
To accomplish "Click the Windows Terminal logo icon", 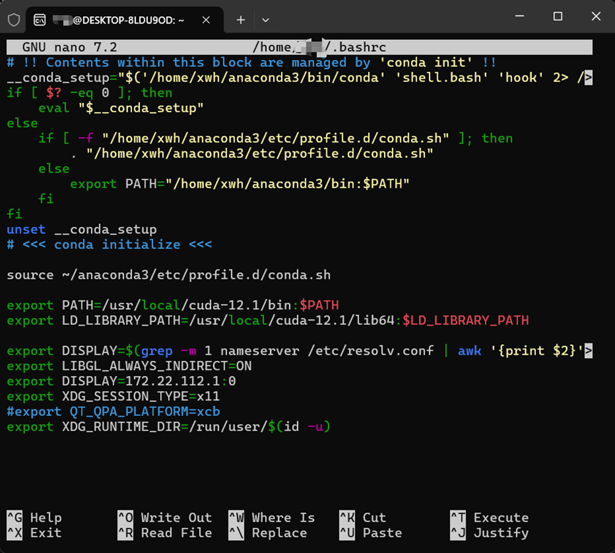I will pyautogui.click(x=14, y=19).
